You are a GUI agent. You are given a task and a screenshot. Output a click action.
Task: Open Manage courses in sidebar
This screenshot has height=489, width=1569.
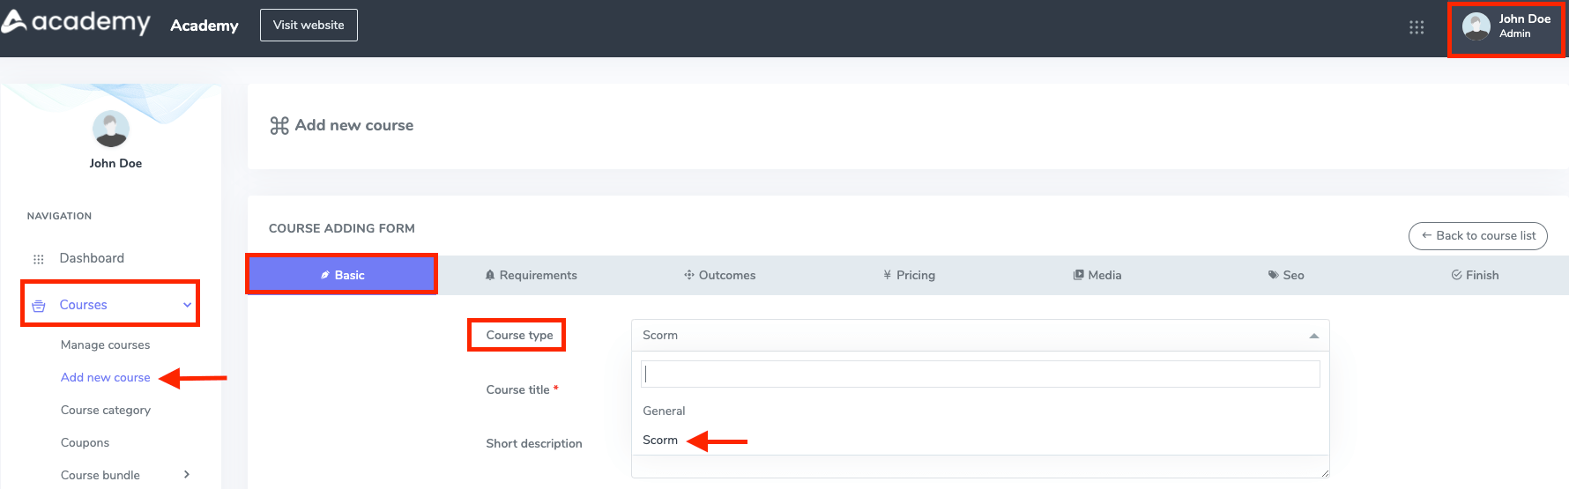[105, 345]
